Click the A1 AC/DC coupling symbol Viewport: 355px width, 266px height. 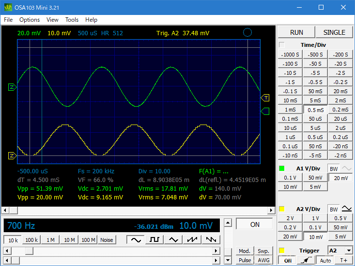coord(346,168)
